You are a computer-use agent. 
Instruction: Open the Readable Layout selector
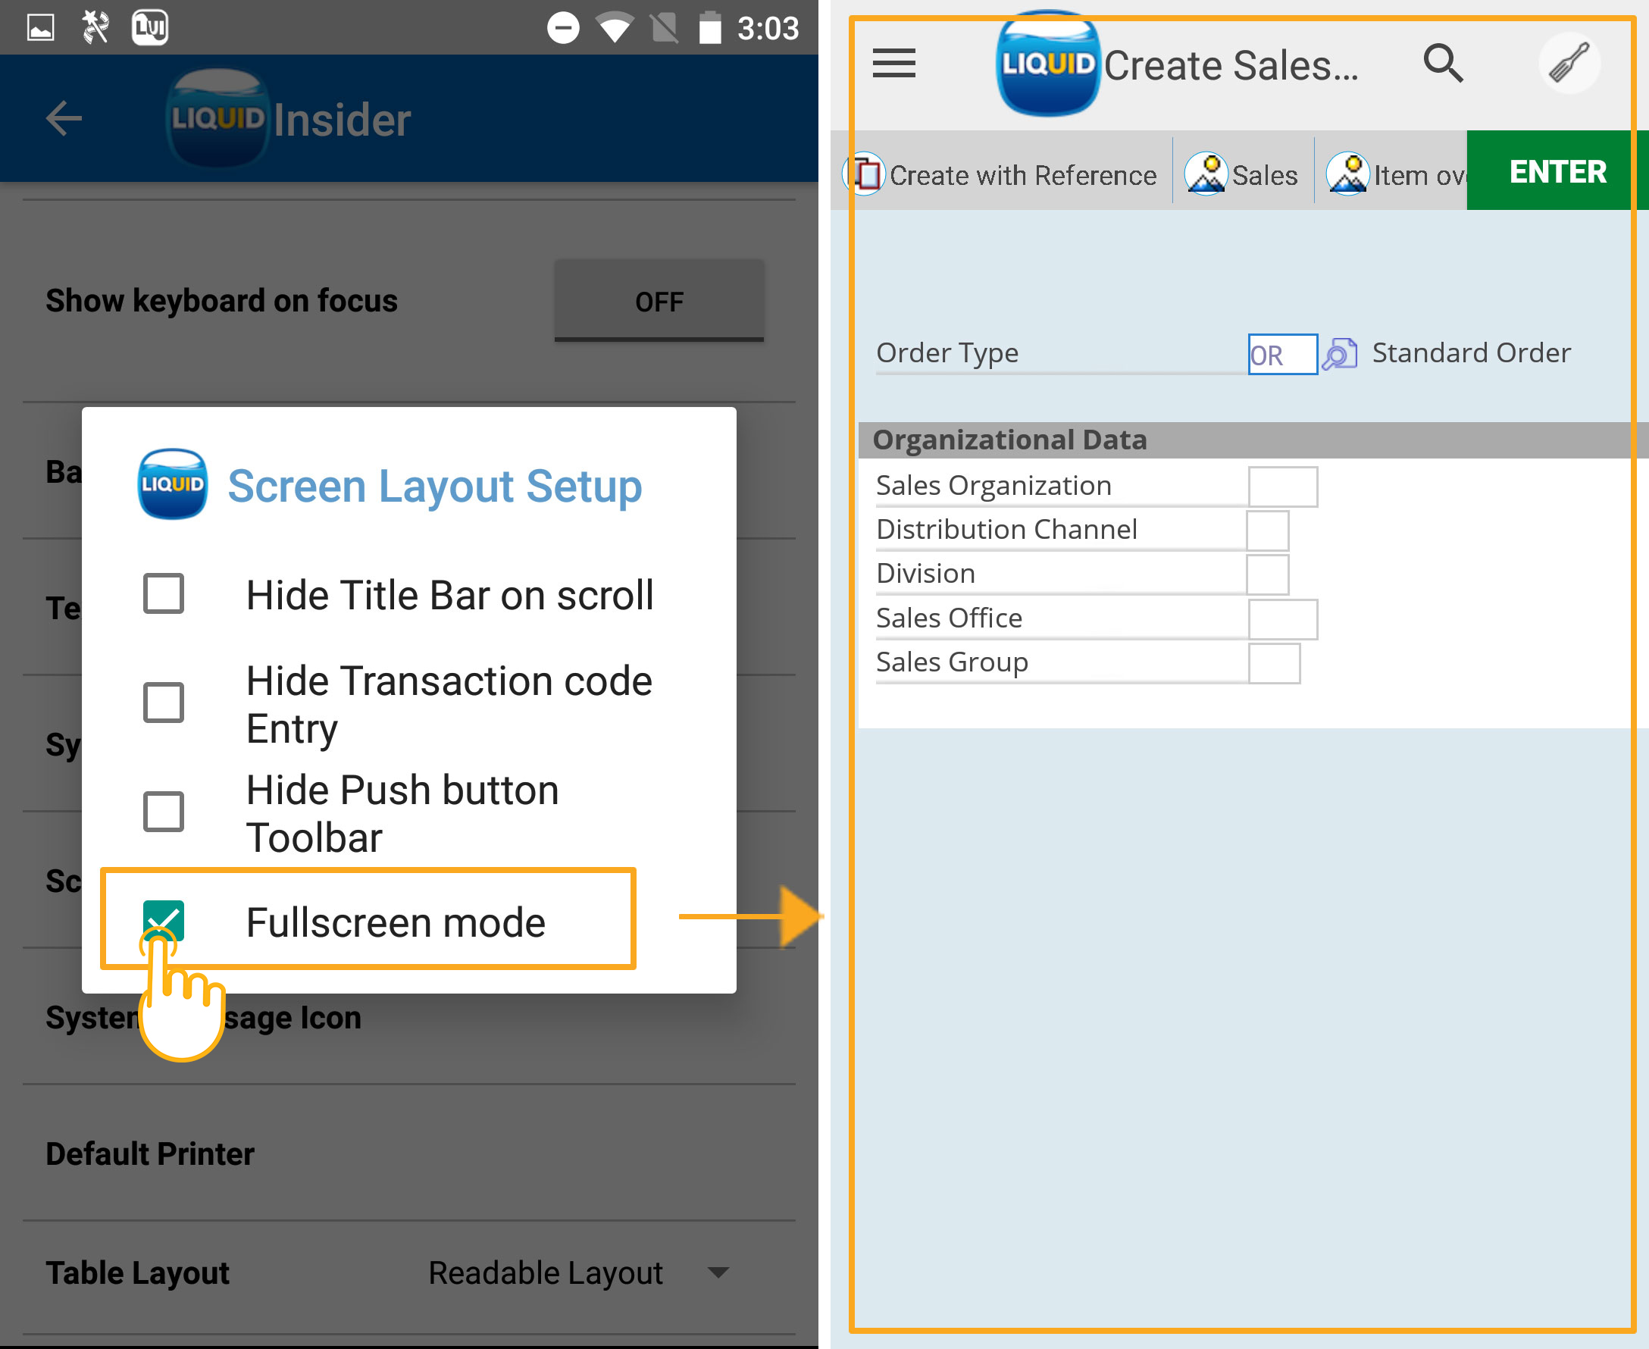546,1273
